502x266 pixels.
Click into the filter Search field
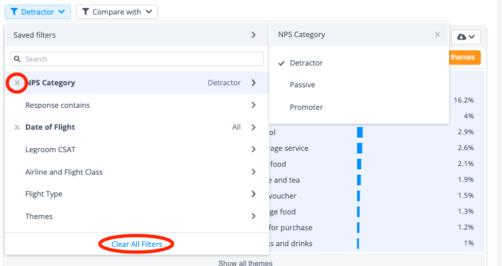(x=137, y=59)
